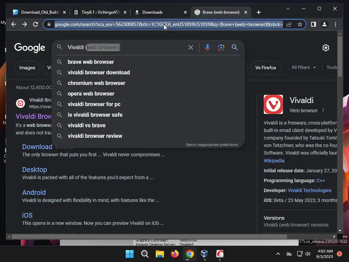Click the browser address bar URL
The width and height of the screenshot is (349, 262).
[168, 24]
